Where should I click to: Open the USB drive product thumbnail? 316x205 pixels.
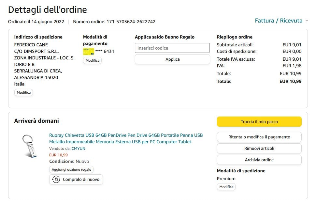coord(30,146)
